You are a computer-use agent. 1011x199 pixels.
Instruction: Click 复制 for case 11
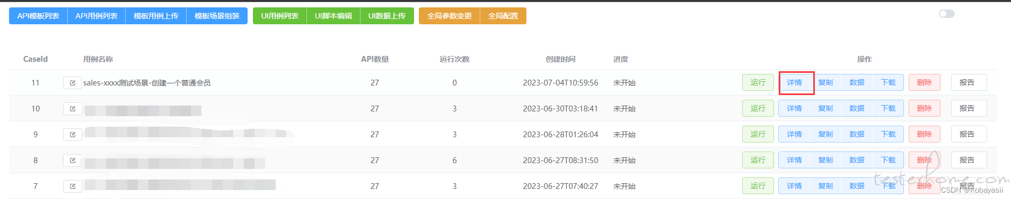825,82
